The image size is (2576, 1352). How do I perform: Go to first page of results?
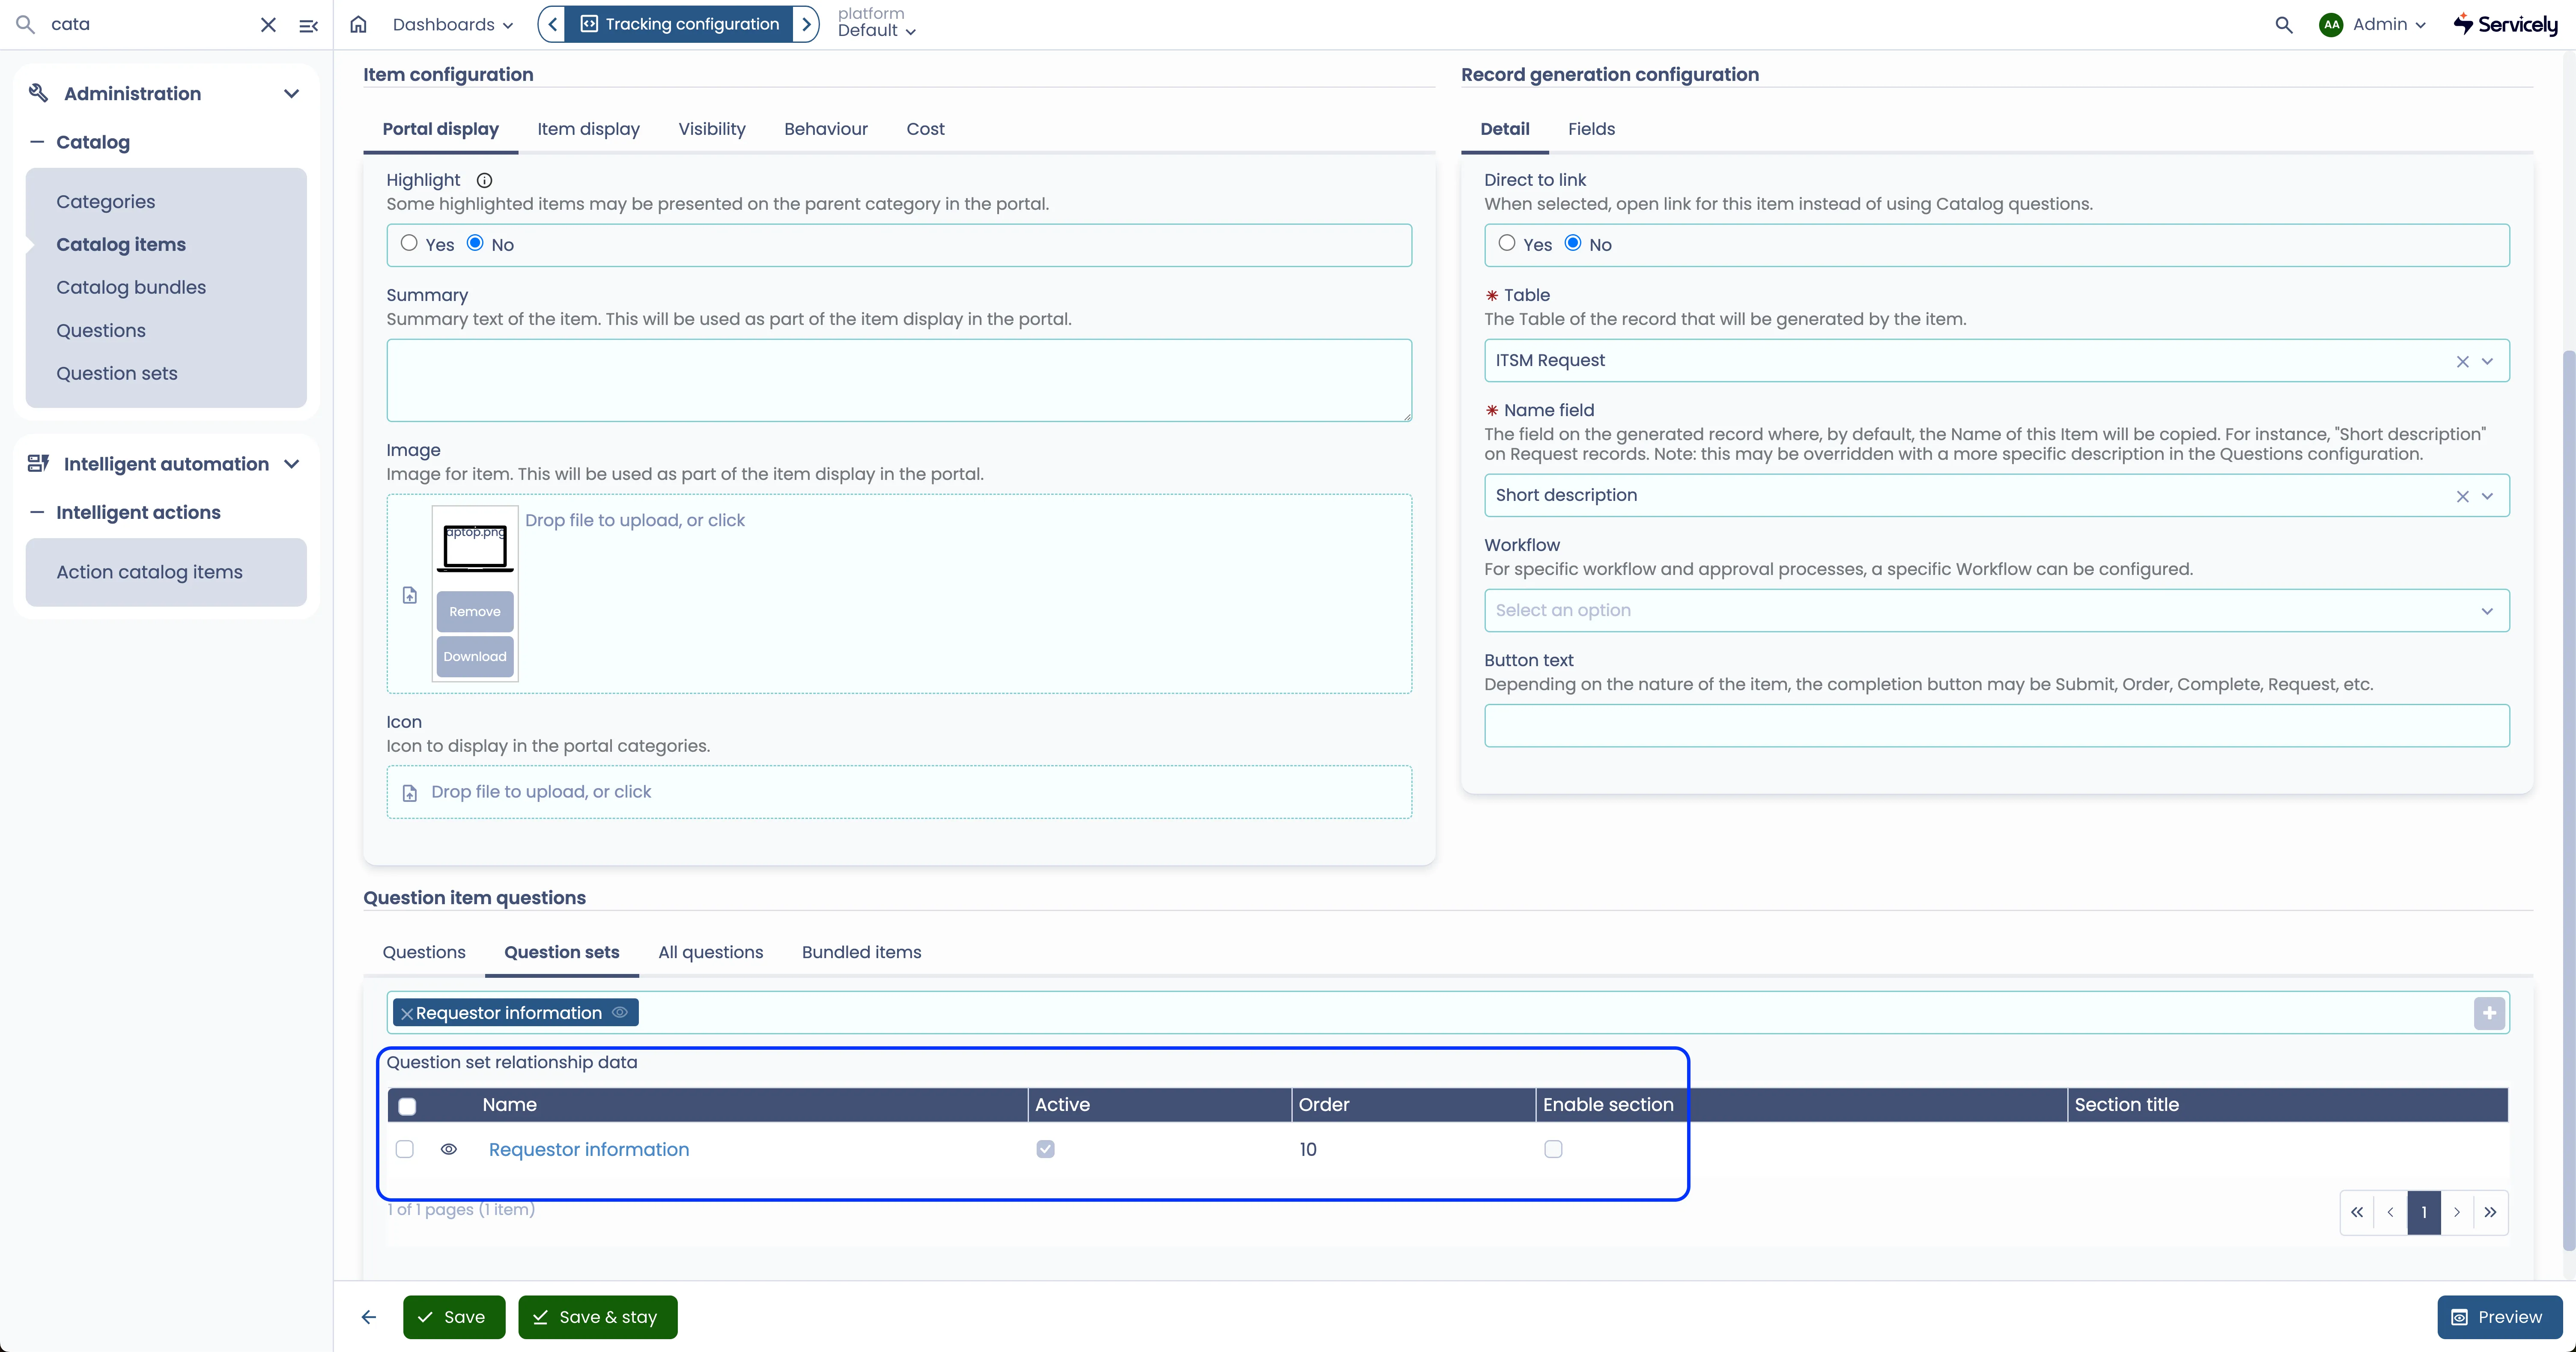tap(2357, 1212)
